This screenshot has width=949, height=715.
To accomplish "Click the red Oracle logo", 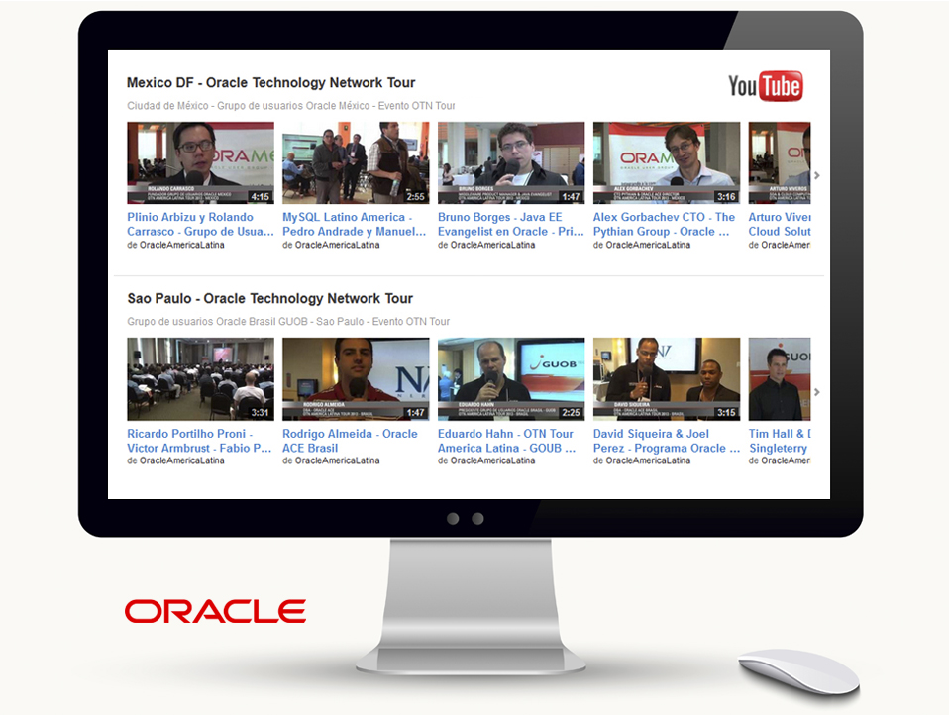I will [216, 612].
